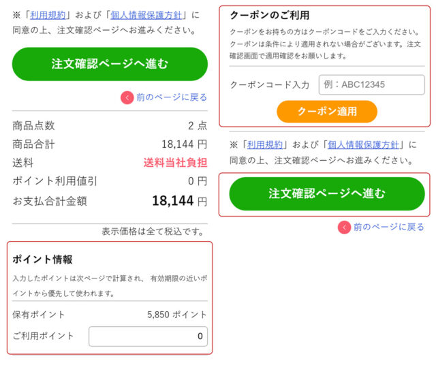
Task: Open 利用規約 link under the coupon box
Action: 264,144
